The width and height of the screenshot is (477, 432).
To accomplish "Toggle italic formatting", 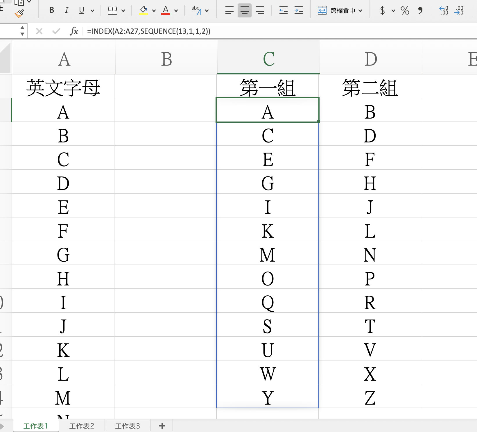I will pyautogui.click(x=67, y=10).
